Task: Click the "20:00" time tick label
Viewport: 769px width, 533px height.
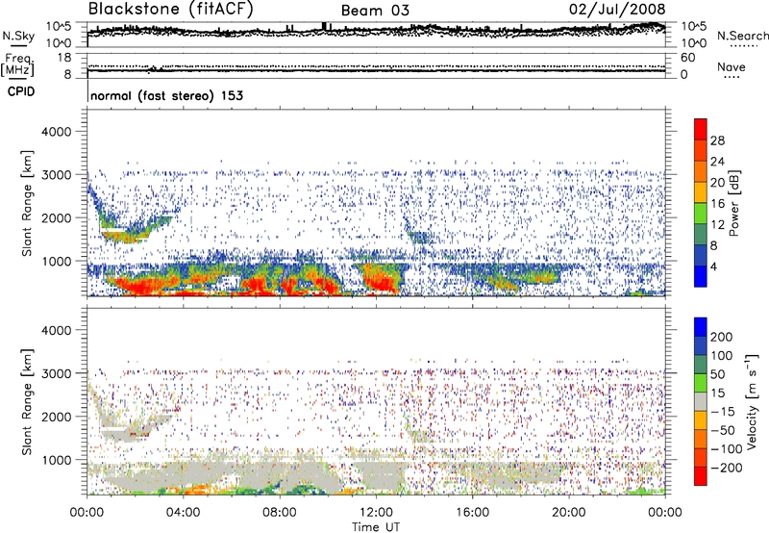Action: (568, 513)
